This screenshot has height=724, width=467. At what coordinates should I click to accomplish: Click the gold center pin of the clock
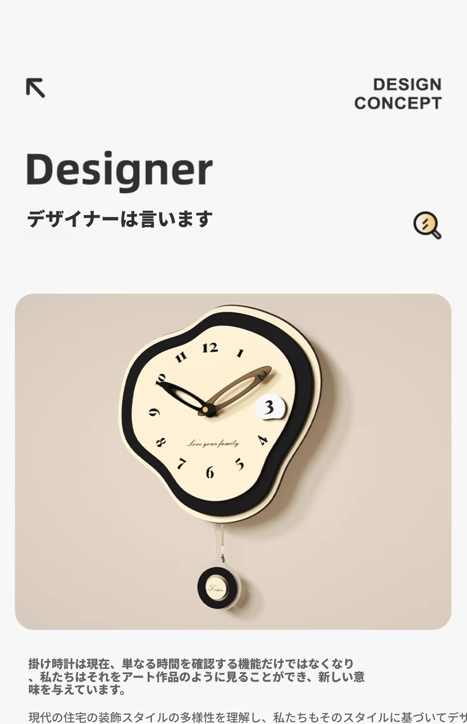click(x=205, y=410)
